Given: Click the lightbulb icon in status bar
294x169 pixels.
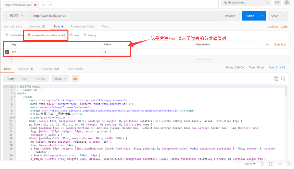Looking at the screenshot, I should tap(262, 164).
